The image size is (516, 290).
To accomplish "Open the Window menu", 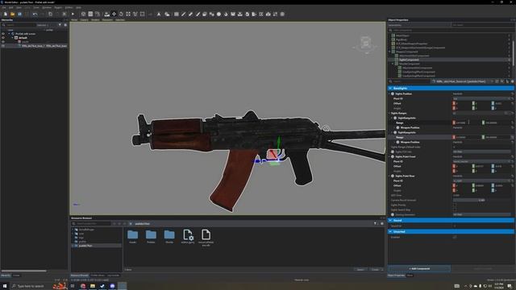I will click(47, 7).
